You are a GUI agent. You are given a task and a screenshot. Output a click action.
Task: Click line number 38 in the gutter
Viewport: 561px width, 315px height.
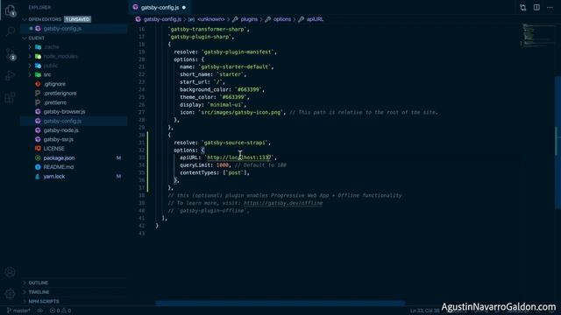142,196
